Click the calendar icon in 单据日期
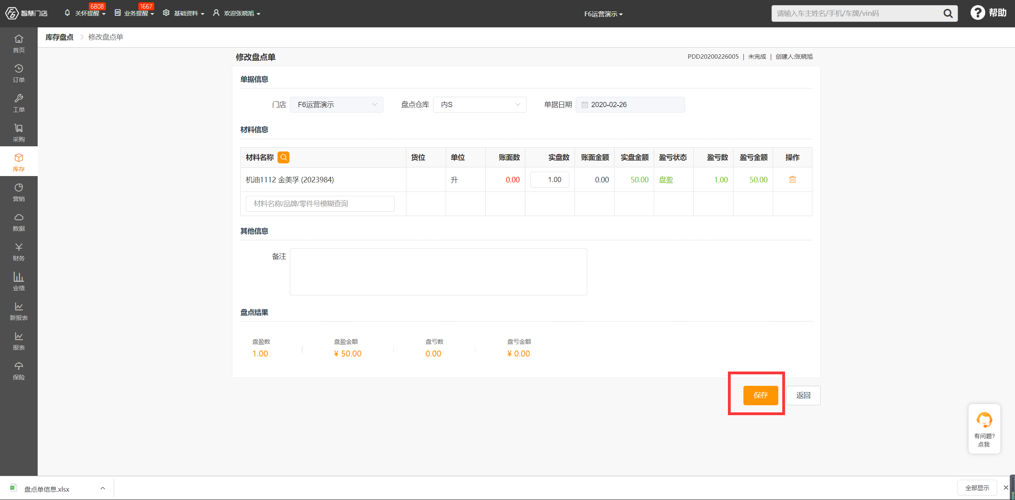Screen dimensions: 1015x500 [x=584, y=105]
